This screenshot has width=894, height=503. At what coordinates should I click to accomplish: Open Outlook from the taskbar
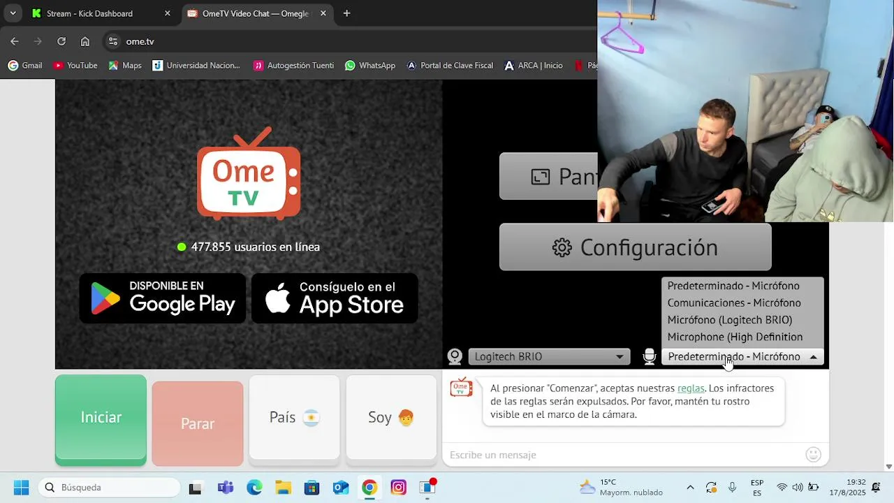pyautogui.click(x=341, y=488)
